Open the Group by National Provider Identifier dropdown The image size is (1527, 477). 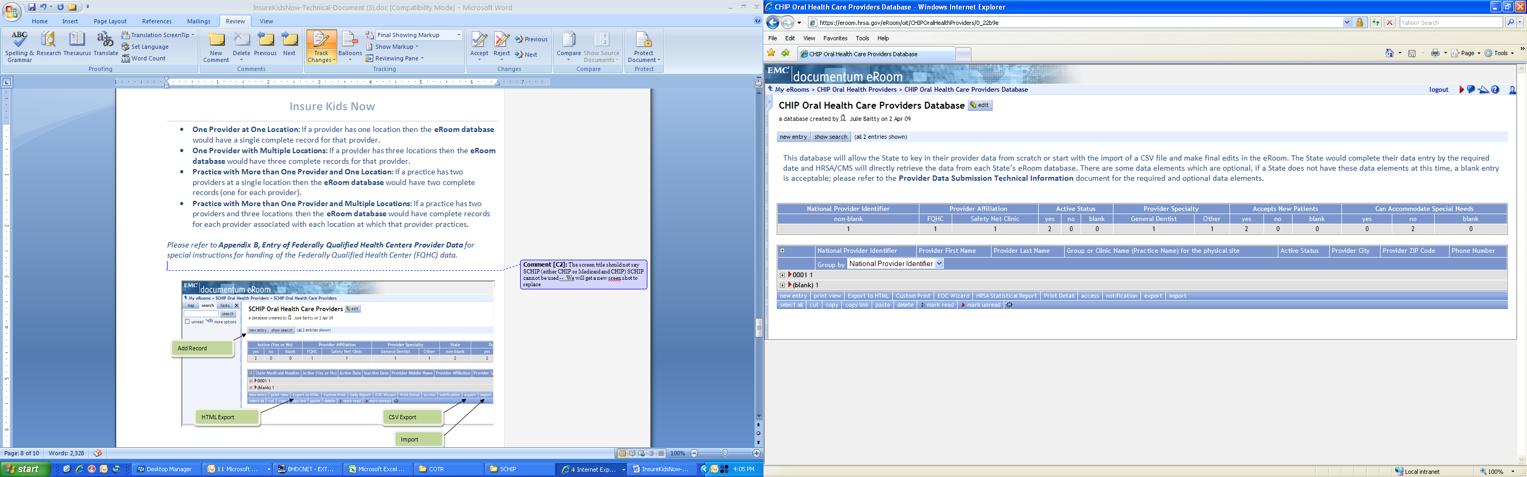tap(895, 264)
